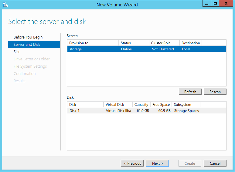
Task: Click the Storage Spaces subsystem cell
Action: coord(186,111)
